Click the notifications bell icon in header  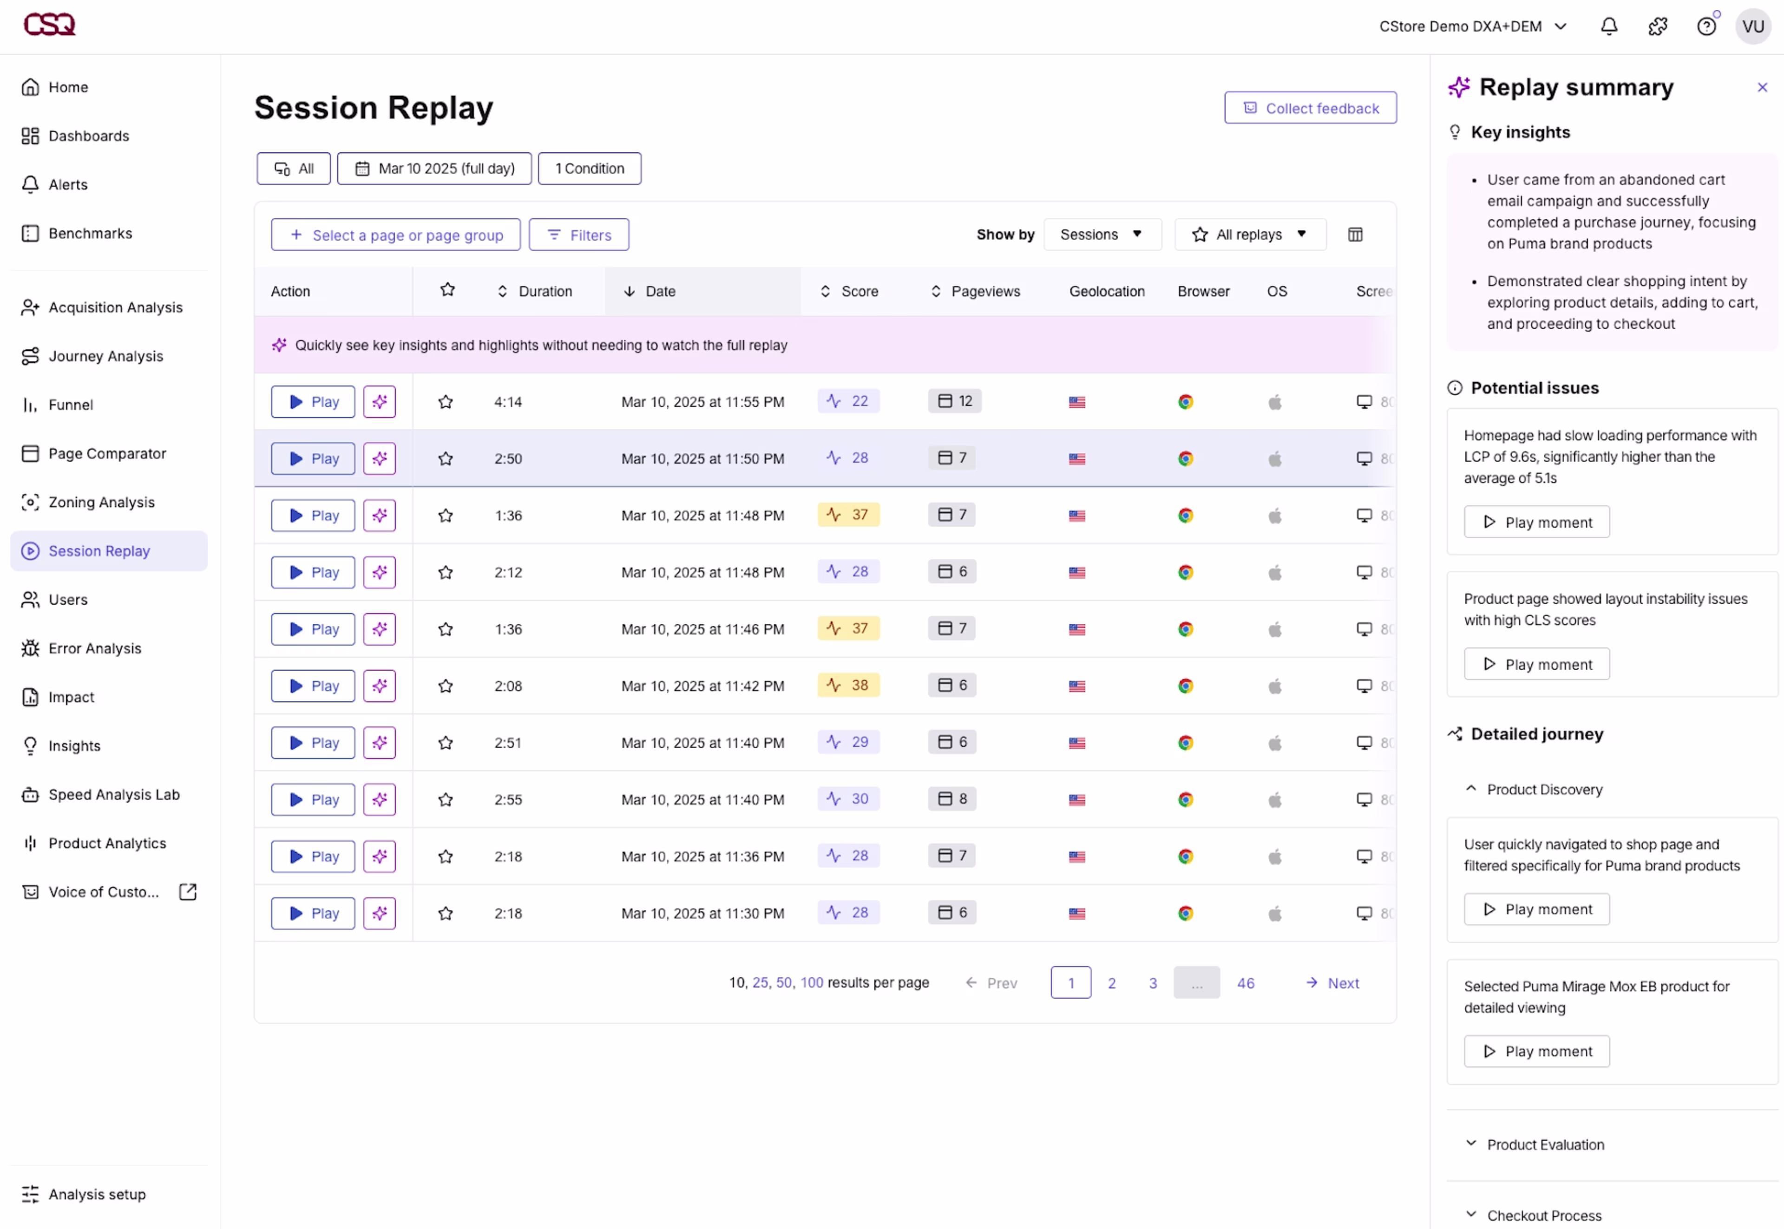(1608, 27)
